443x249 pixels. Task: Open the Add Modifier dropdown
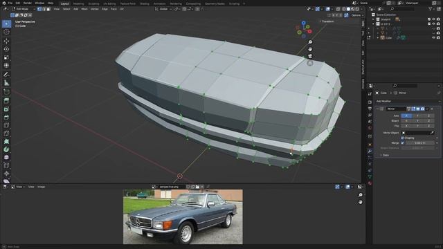pos(408,101)
